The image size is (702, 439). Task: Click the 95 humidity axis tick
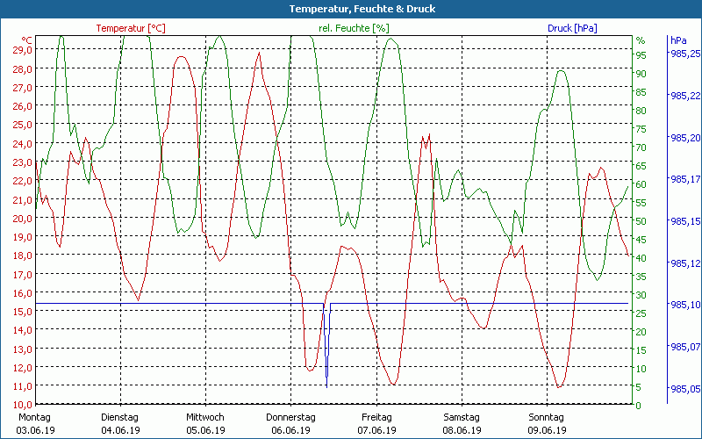pyautogui.click(x=641, y=54)
